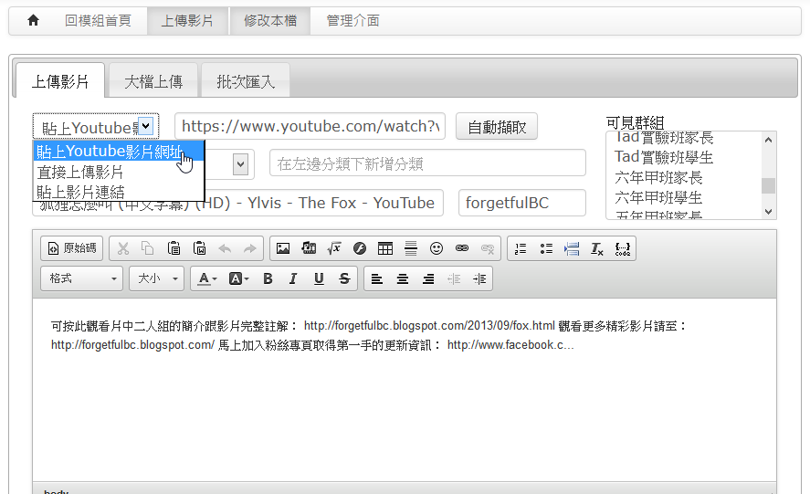Insert a bulleted list
This screenshot has width=810, height=494.
(x=546, y=248)
